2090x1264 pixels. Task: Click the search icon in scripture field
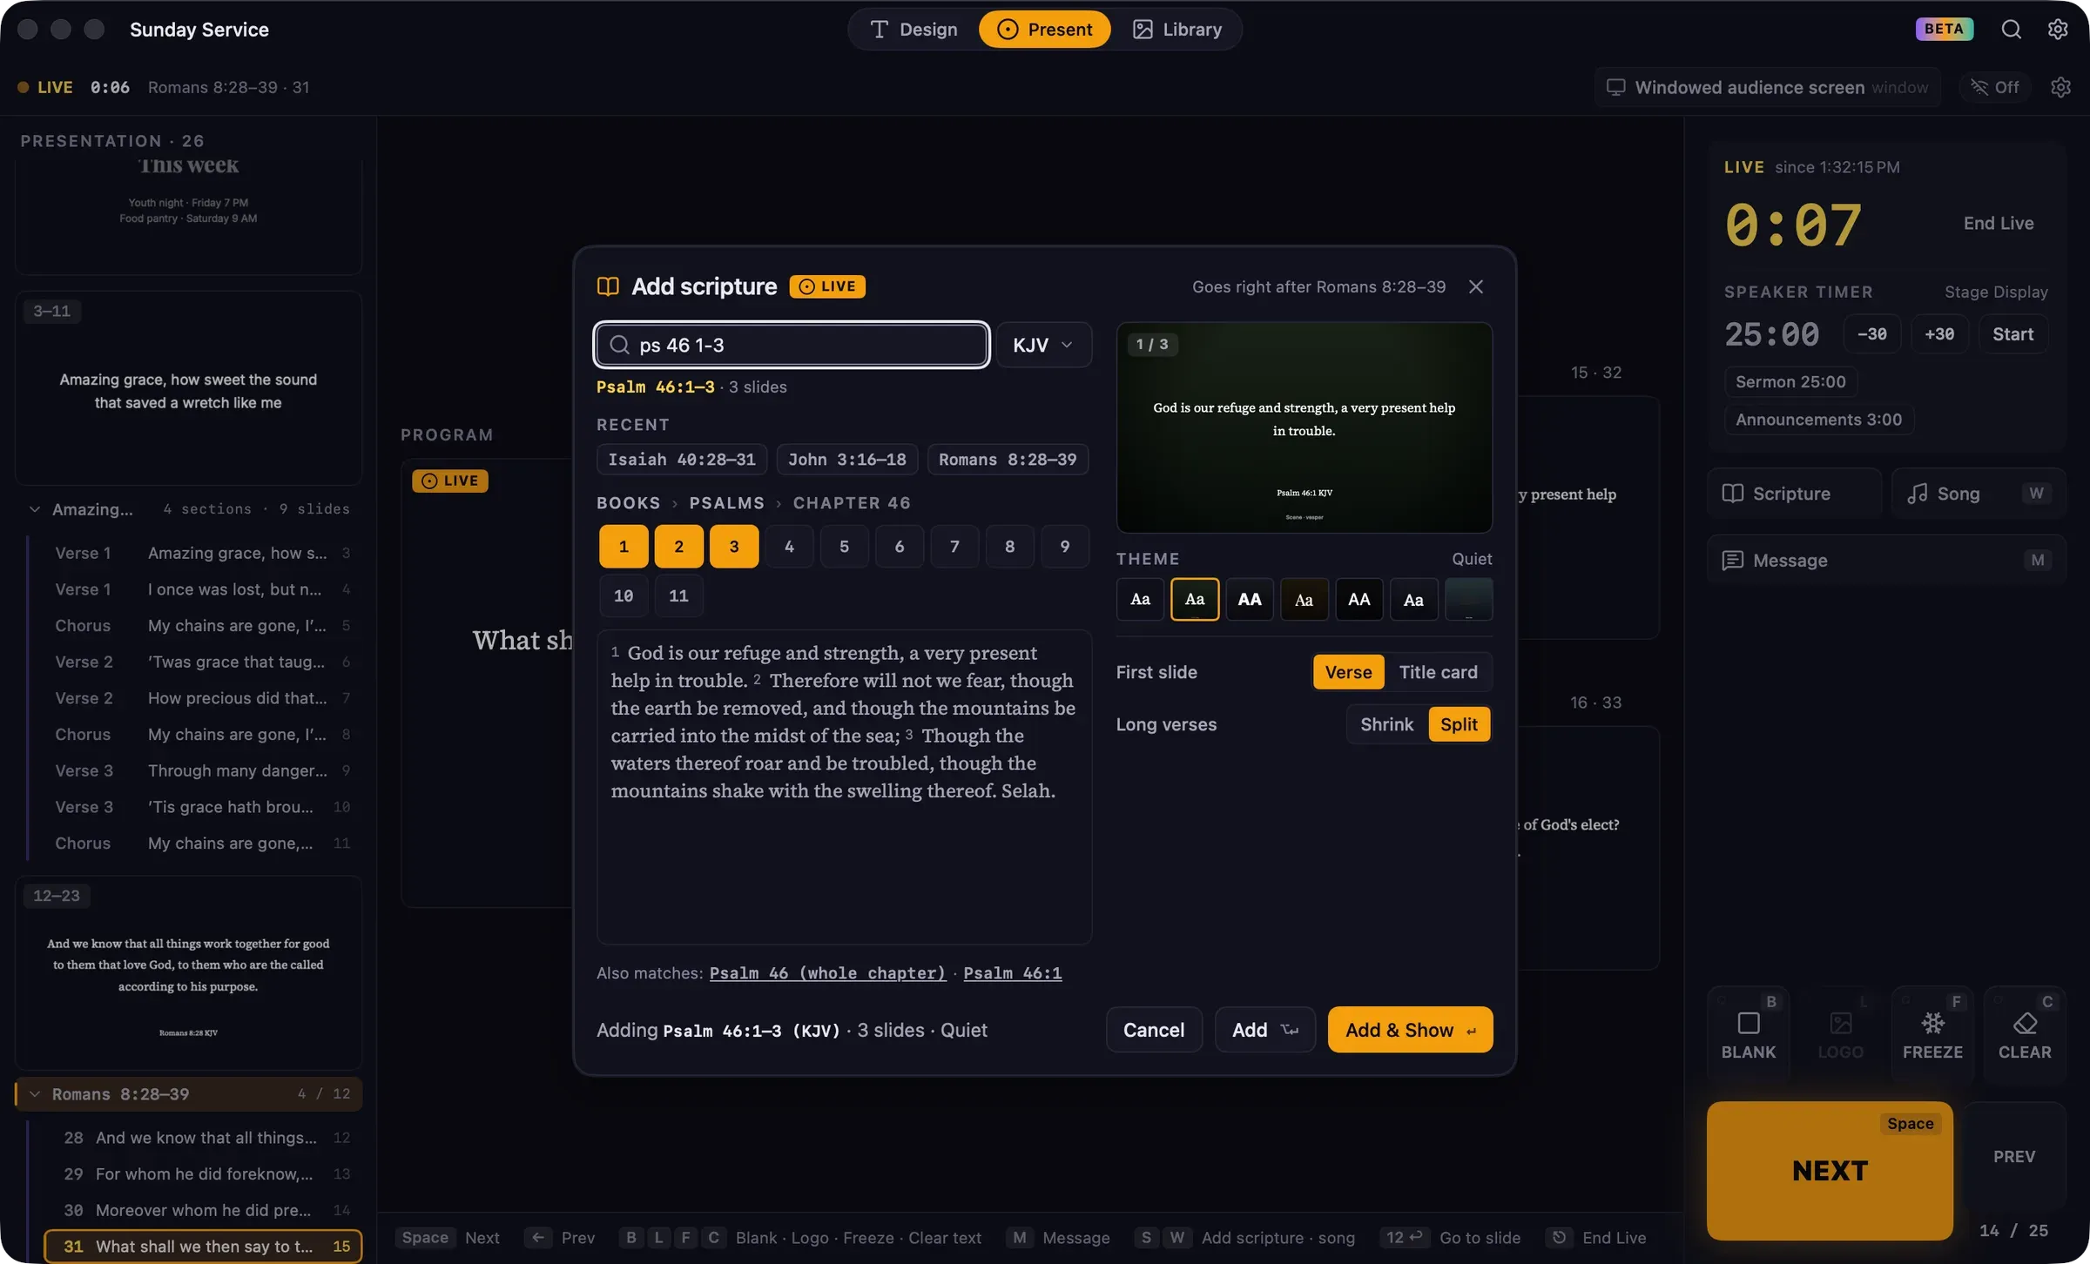coord(619,345)
